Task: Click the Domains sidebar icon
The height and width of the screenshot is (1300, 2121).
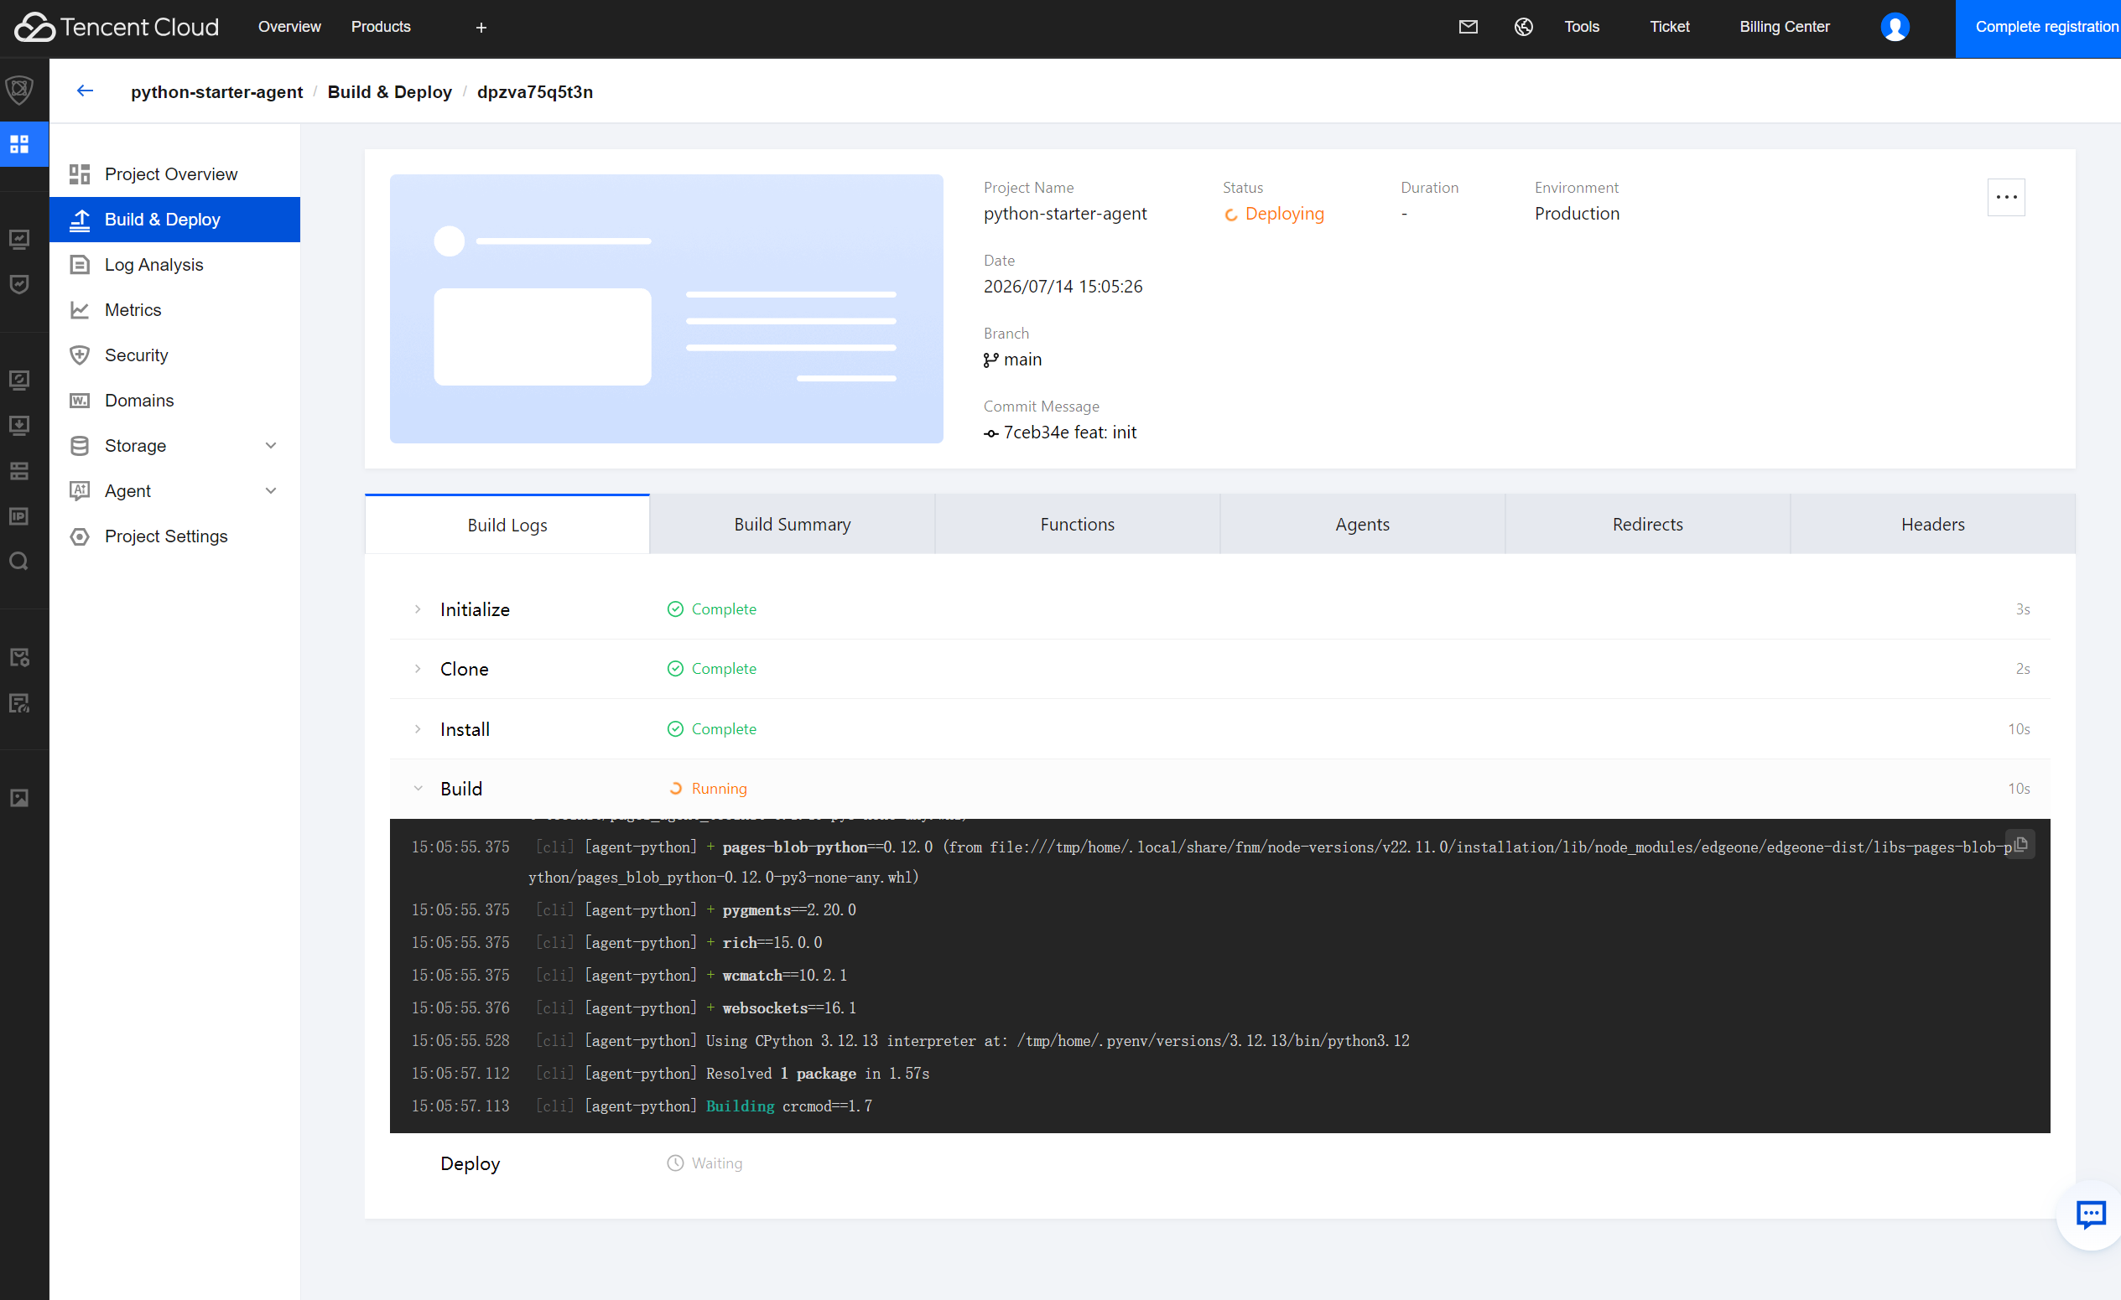Action: [79, 400]
